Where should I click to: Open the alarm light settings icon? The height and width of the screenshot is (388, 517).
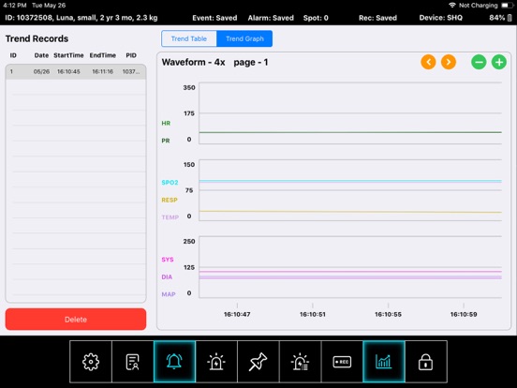216,362
